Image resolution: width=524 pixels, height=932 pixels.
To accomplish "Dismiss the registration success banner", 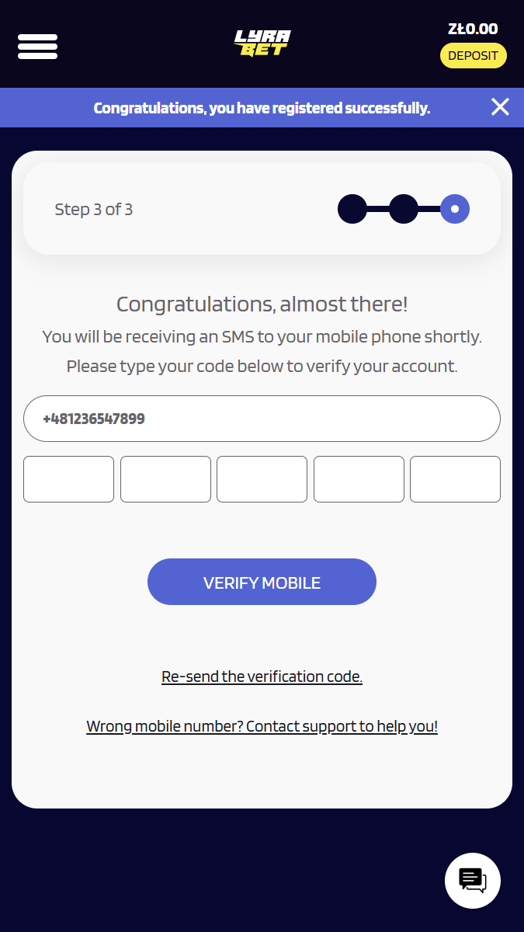I will tap(500, 107).
